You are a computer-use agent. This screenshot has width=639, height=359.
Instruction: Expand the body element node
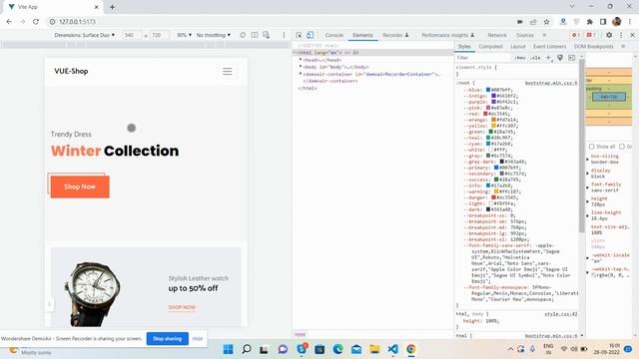301,67
